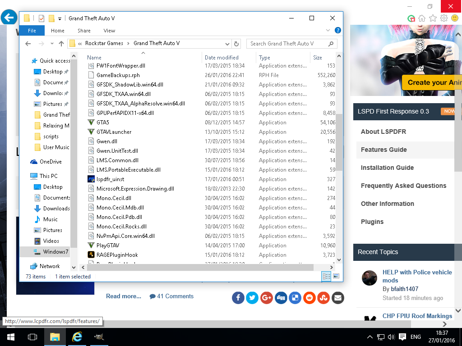Open Explorer help question mark icon
Viewport: 462px width, 346px height.
[337, 30]
